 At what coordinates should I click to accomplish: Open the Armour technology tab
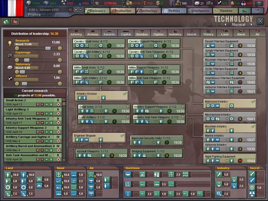93,32
